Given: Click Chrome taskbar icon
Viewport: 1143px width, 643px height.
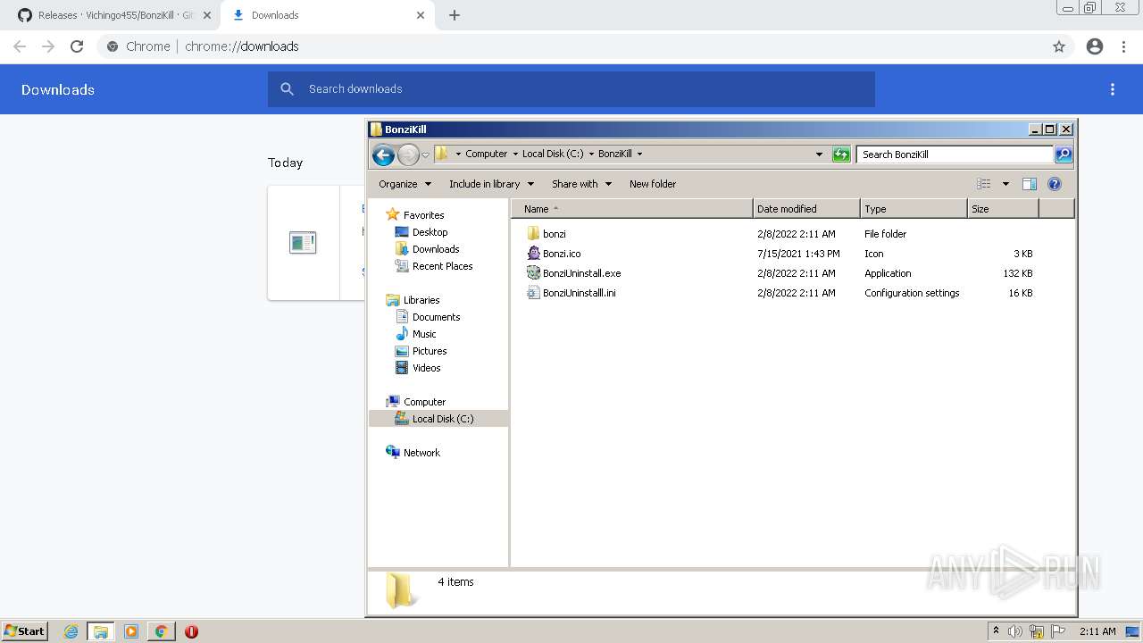Looking at the screenshot, I should 162,631.
